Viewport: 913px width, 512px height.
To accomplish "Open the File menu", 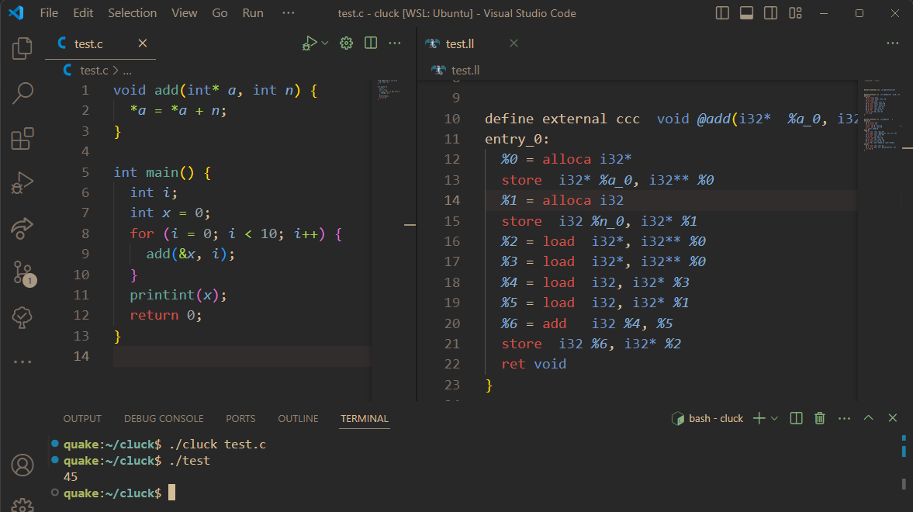I will click(49, 13).
